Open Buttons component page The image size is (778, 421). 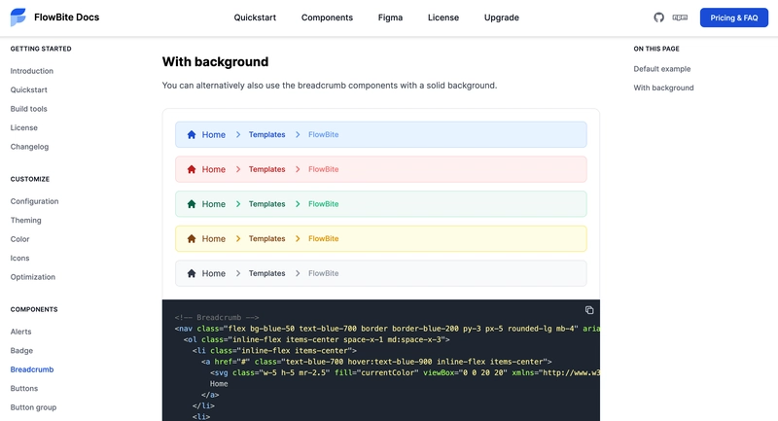(x=24, y=388)
